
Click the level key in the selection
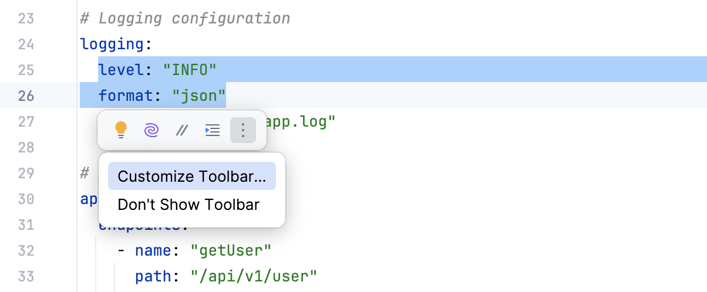tap(120, 70)
